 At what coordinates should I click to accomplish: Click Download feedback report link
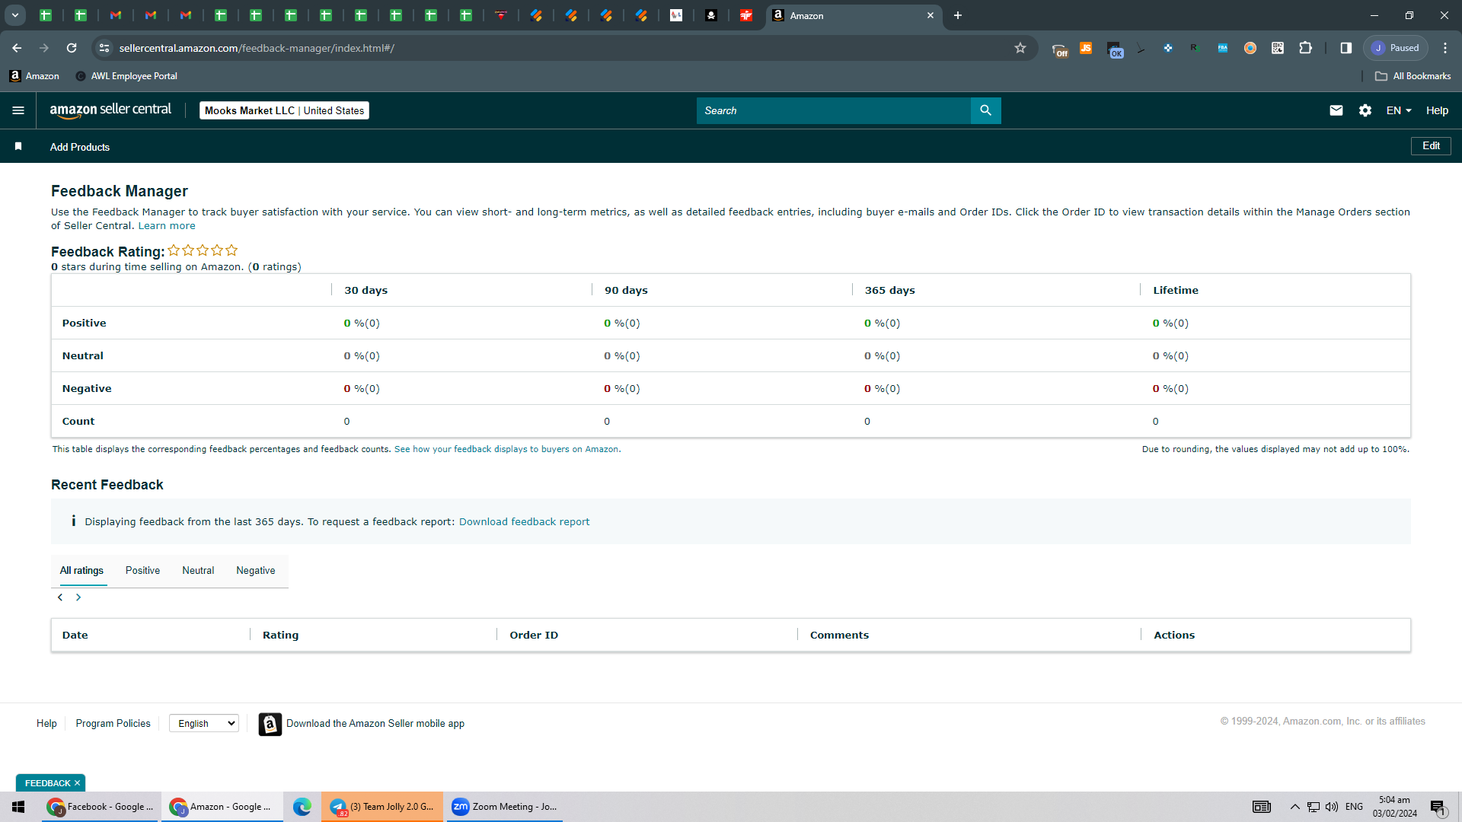524,521
